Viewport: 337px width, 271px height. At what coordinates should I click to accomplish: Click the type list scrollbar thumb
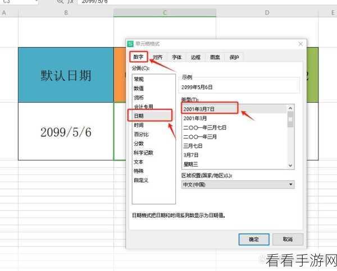point(290,120)
